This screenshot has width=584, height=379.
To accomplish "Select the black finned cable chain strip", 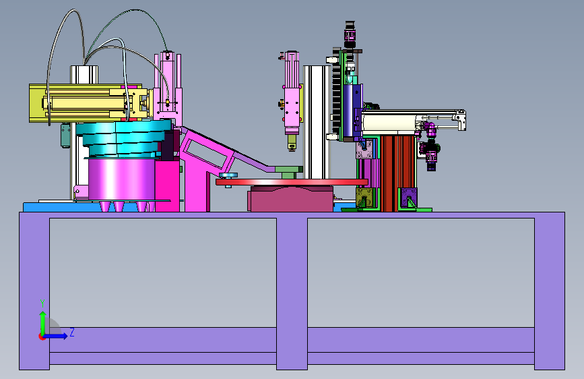I will point(336,93).
